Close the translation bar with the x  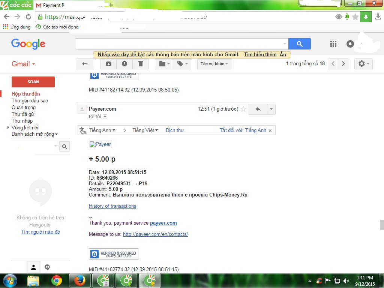pyautogui.click(x=270, y=130)
